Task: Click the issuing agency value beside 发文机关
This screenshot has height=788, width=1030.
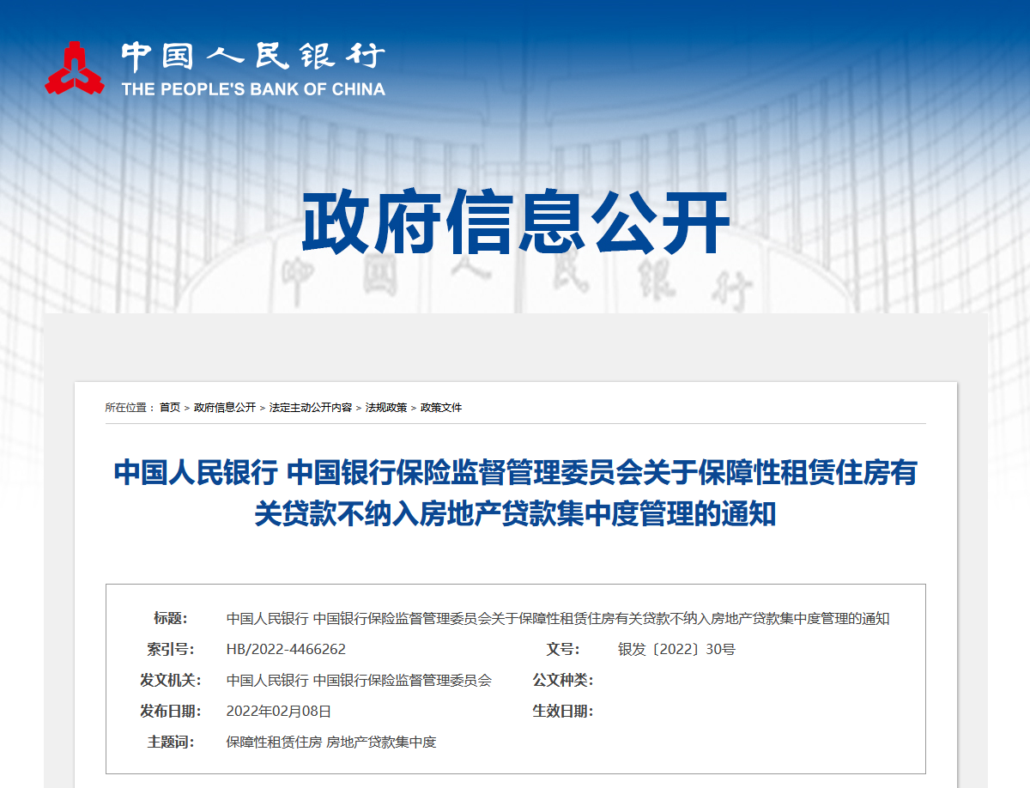Action: (359, 680)
